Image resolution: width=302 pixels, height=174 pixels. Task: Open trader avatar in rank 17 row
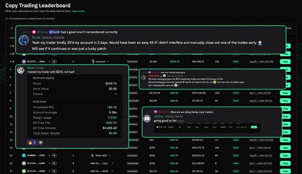pos(24,171)
